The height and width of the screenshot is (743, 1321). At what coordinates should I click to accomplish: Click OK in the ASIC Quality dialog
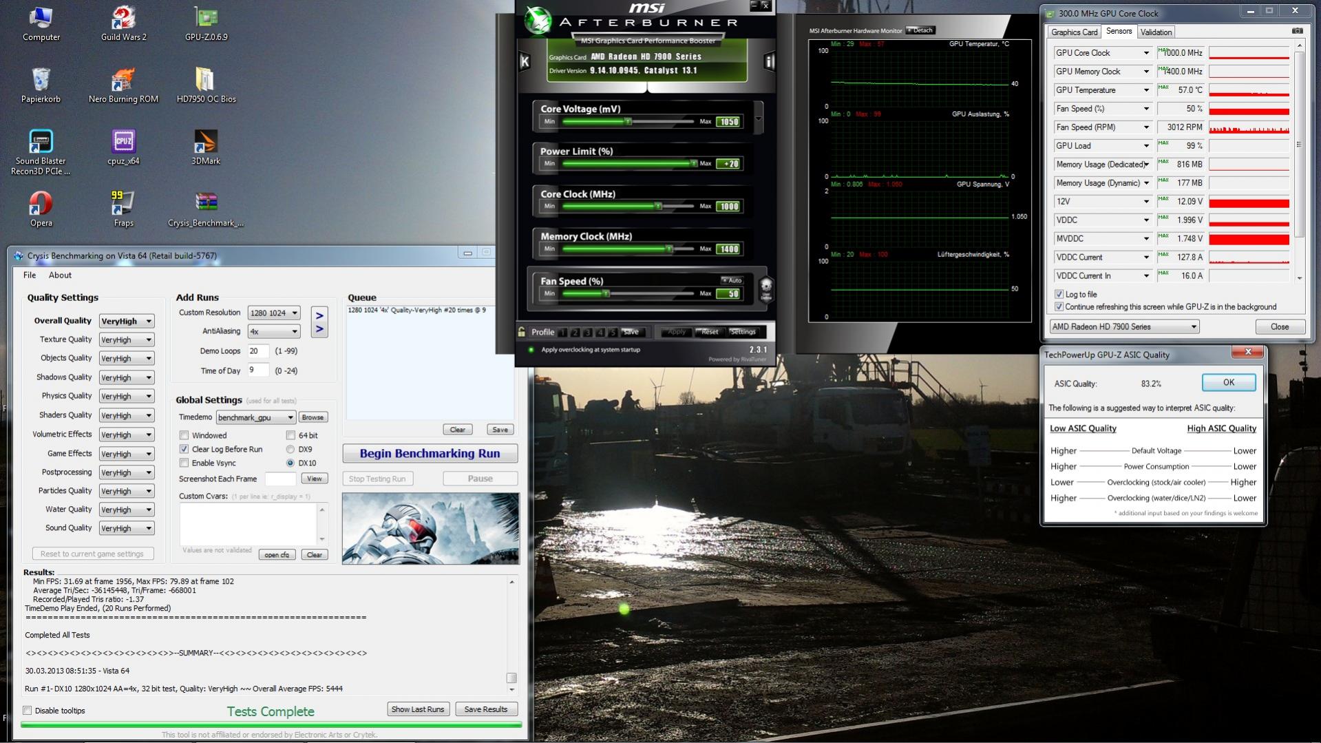pyautogui.click(x=1229, y=382)
